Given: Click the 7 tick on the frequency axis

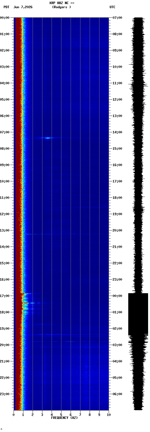Looking at the screenshot, I should pos(80,415).
